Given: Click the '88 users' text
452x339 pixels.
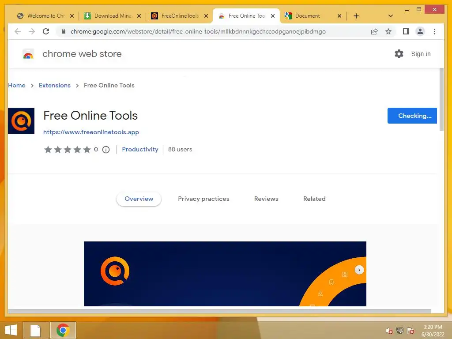Looking at the screenshot, I should point(180,149).
